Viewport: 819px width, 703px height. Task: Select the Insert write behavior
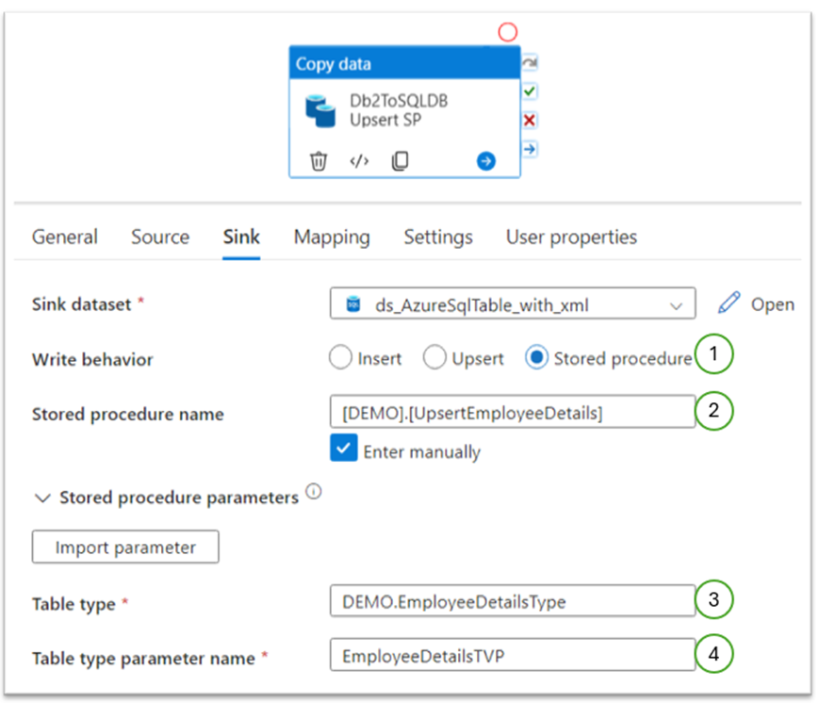tap(340, 358)
